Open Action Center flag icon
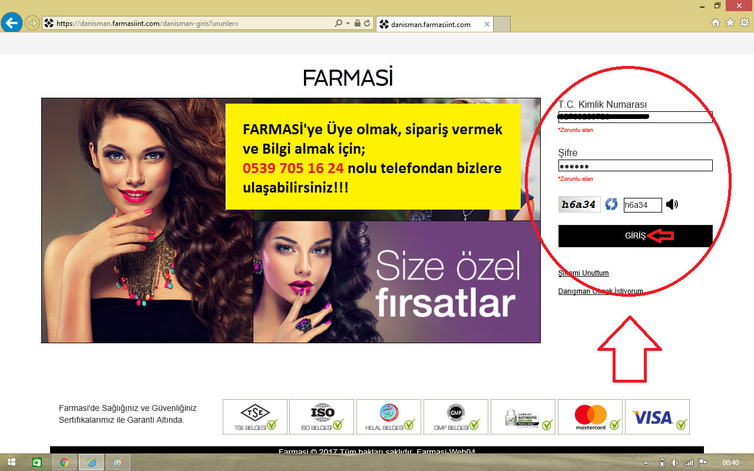Image resolution: width=754 pixels, height=471 pixels. point(702,463)
